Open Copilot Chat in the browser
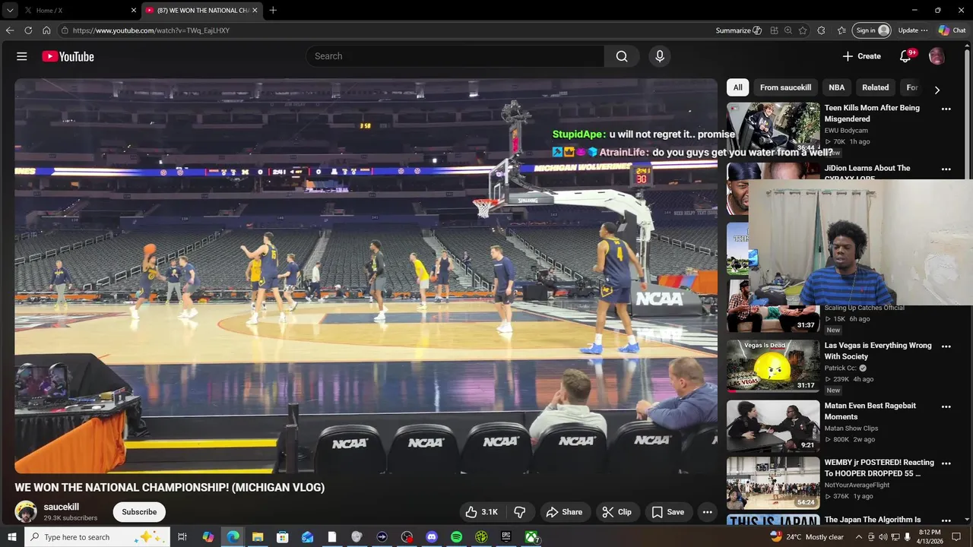Screen dimensions: 973x547 (952, 30)
